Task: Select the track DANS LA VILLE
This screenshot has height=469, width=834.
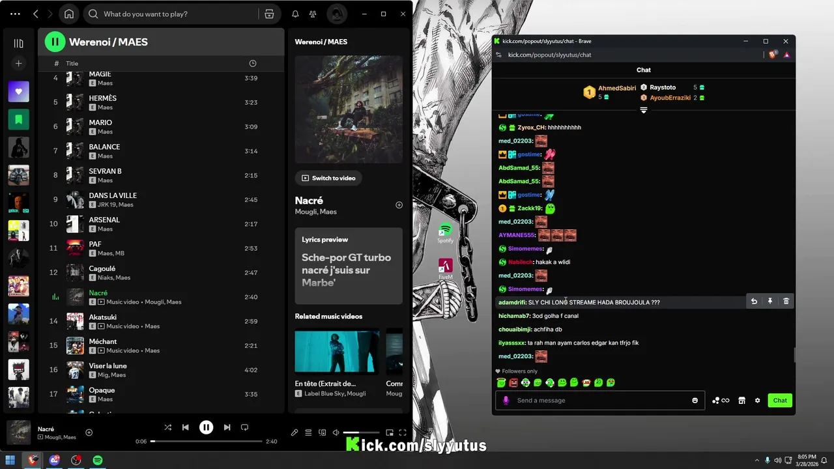Action: [x=161, y=199]
